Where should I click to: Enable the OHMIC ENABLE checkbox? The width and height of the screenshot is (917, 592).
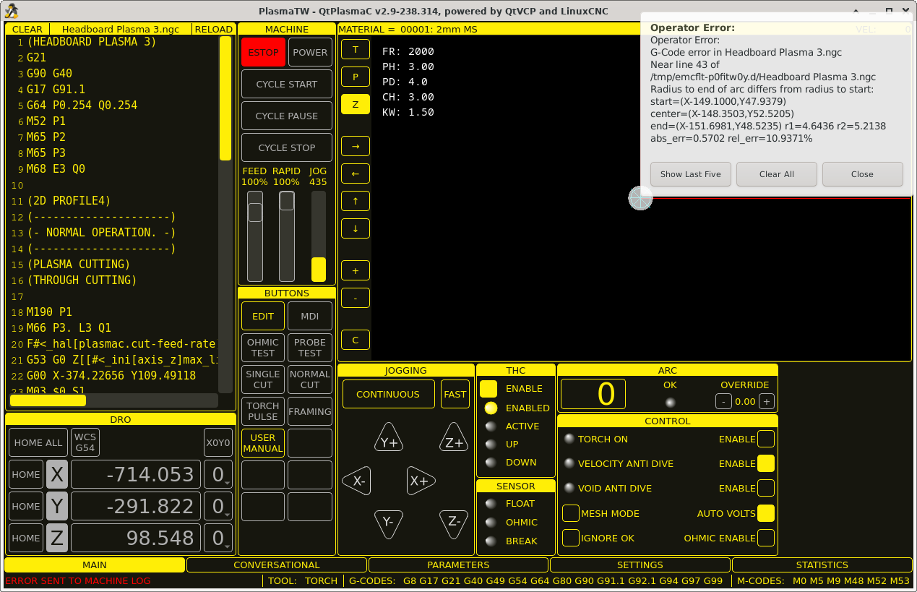pos(766,538)
